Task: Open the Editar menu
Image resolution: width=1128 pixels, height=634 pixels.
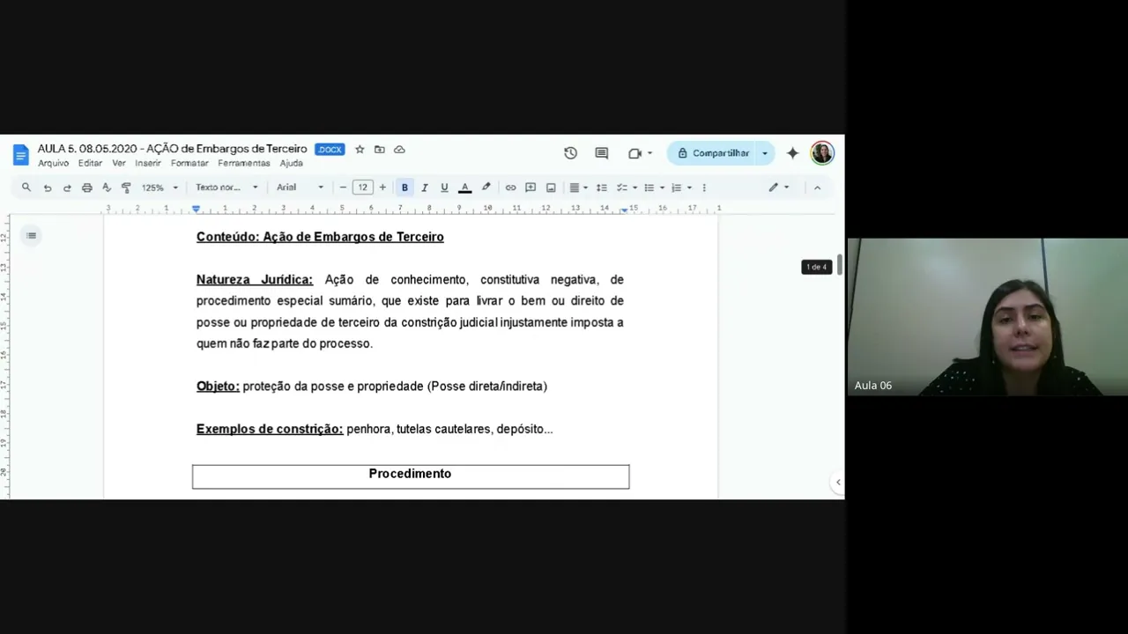Action: click(90, 163)
